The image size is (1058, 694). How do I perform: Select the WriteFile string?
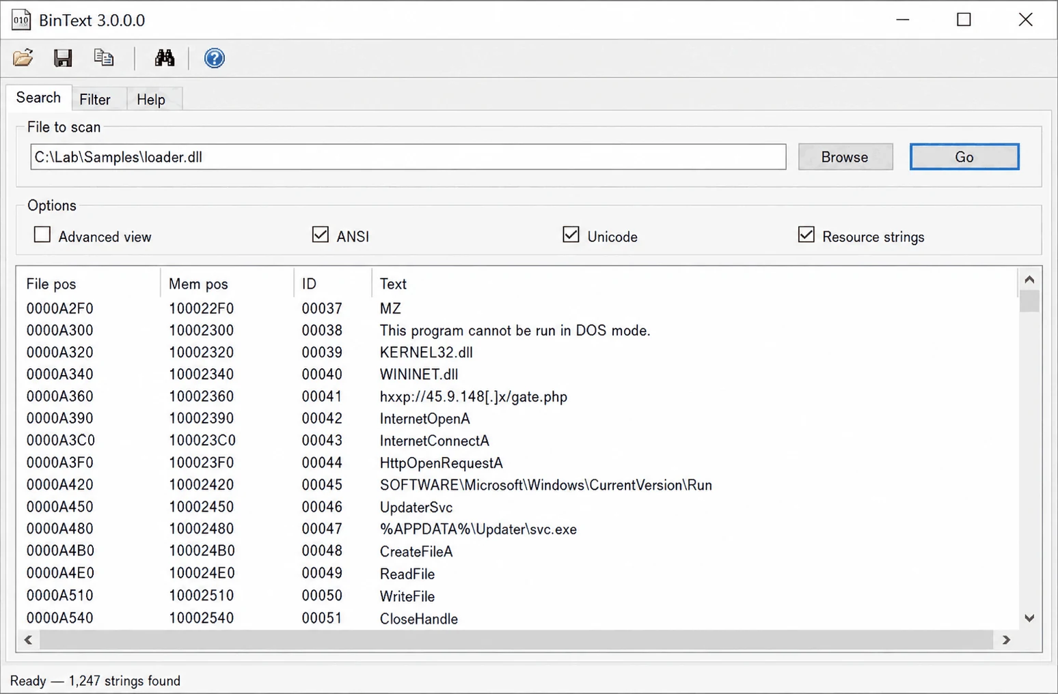407,596
